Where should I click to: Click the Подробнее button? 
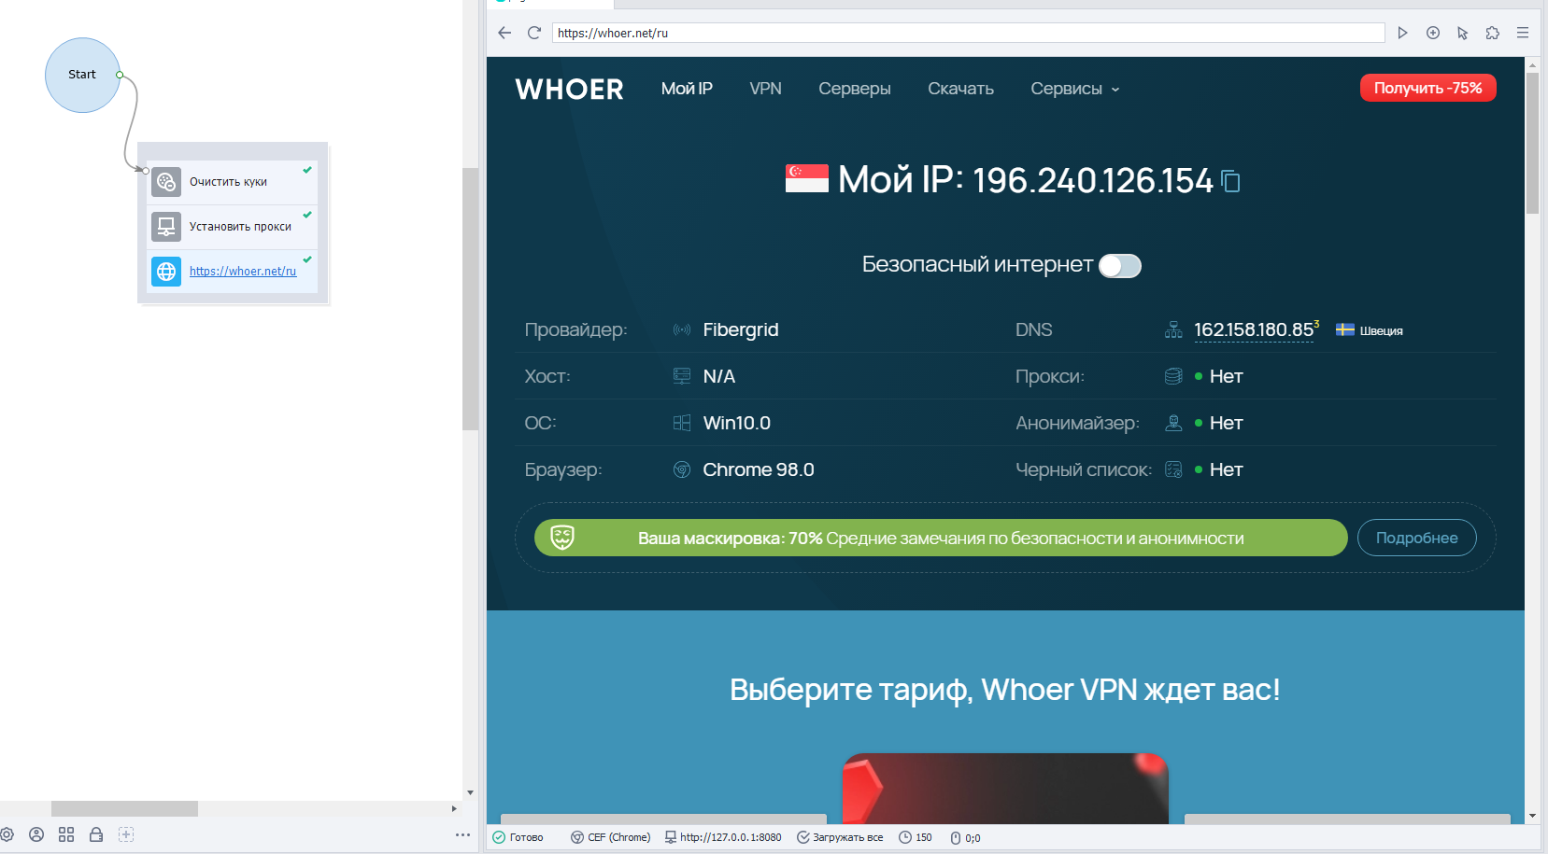coord(1416,538)
